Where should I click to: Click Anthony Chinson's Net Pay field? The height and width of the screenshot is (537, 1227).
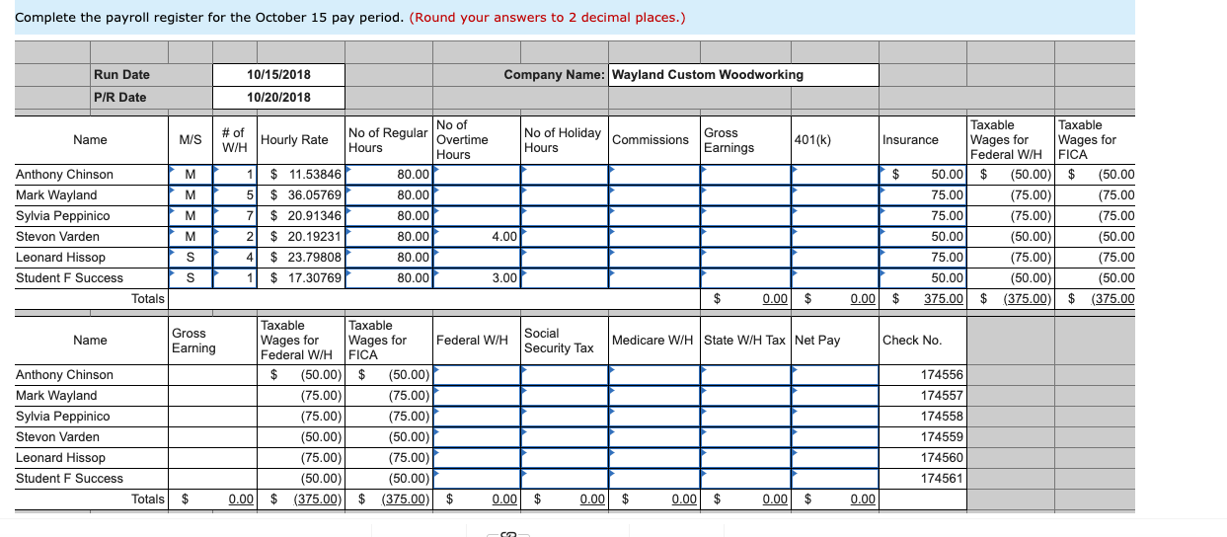tap(834, 375)
